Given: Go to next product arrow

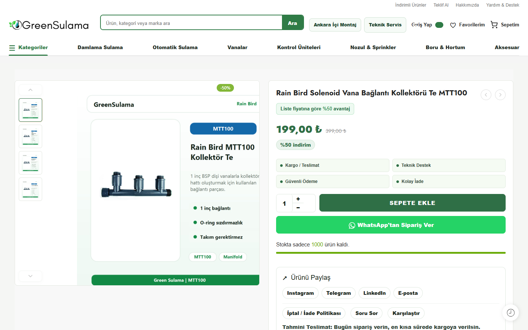Looking at the screenshot, I should tap(500, 95).
